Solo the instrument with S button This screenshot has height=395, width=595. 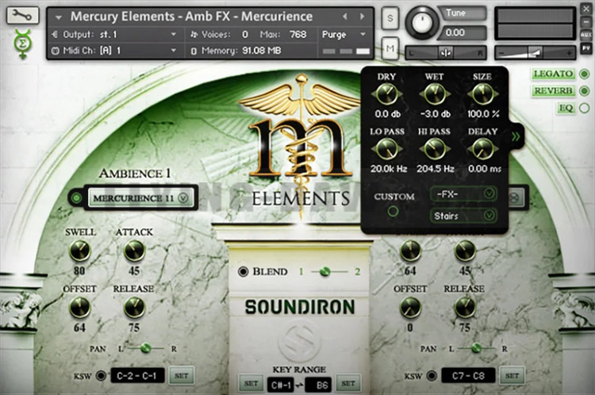(390, 17)
